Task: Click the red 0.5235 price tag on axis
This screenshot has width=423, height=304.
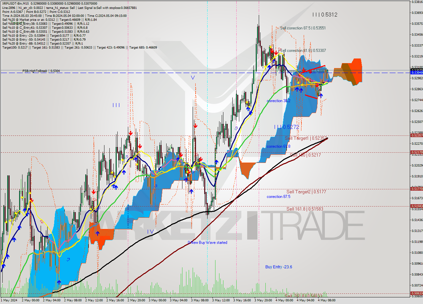Action: click(x=416, y=135)
